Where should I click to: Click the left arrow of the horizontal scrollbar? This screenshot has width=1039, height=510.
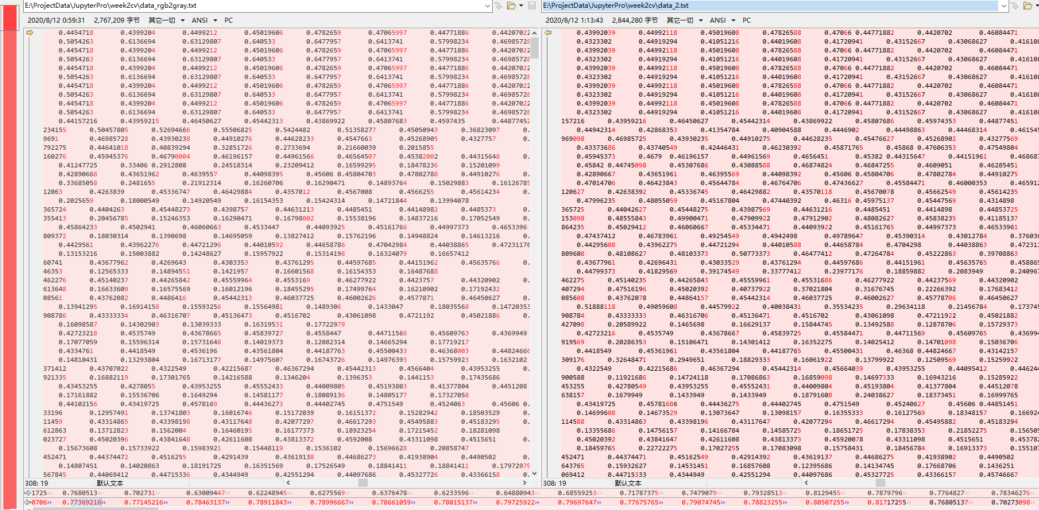click(x=288, y=482)
